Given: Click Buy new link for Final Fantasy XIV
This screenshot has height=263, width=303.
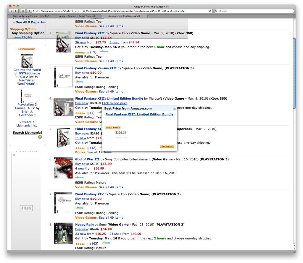Looking at the screenshot, I should (82, 199).
